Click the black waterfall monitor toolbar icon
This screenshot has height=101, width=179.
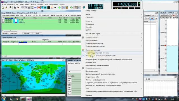click(x=49, y=8)
